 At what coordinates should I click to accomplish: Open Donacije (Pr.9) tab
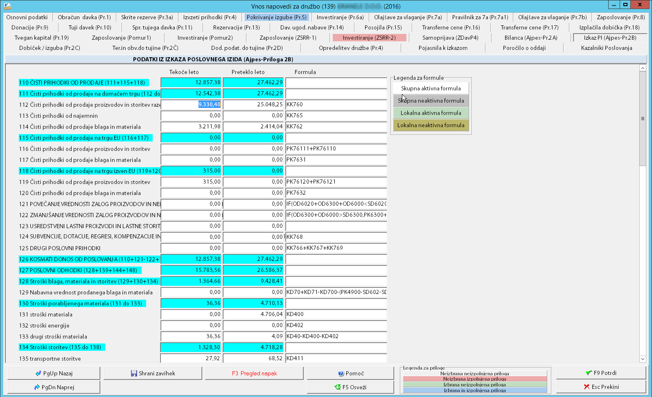(x=30, y=27)
